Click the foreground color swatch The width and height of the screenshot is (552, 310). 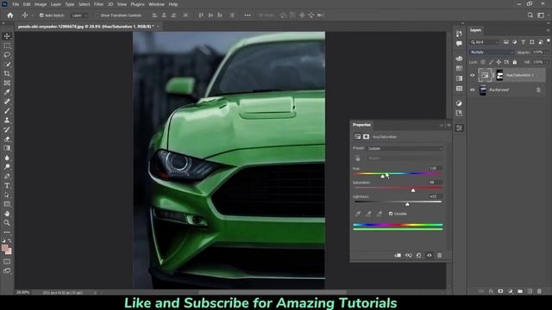4,248
